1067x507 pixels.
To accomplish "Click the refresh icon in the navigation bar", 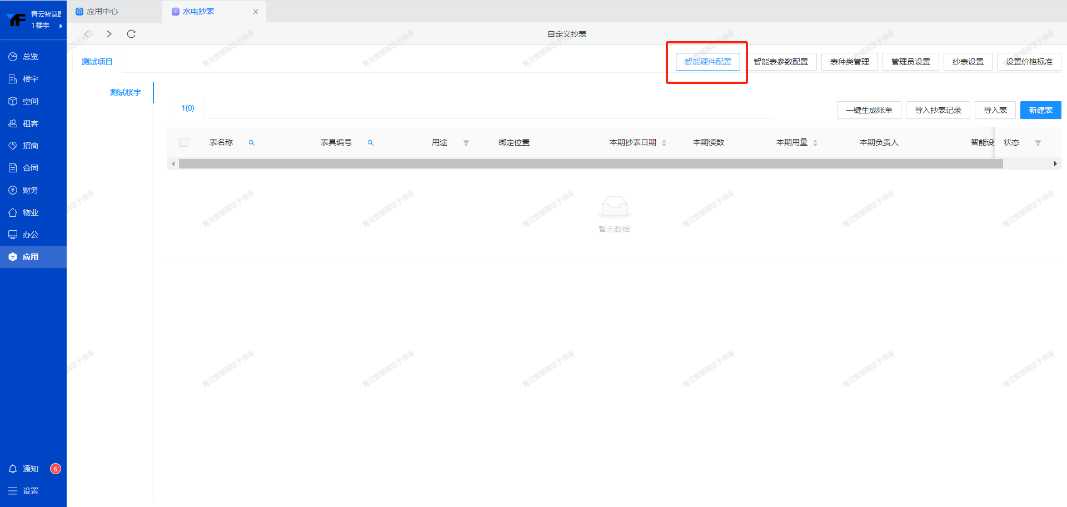I will (131, 34).
